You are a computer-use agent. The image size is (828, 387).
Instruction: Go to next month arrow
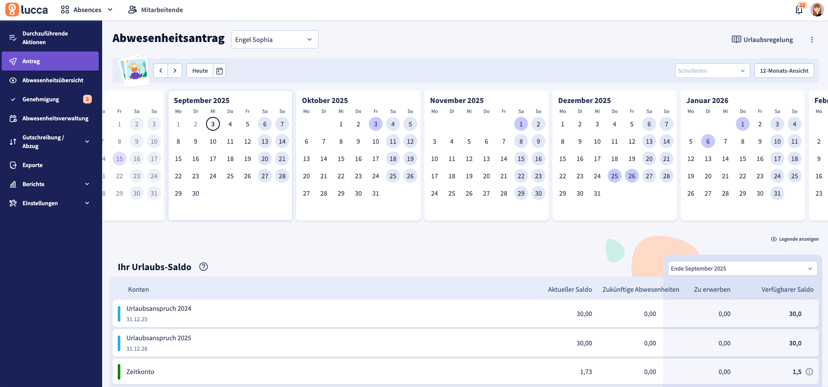tap(175, 71)
